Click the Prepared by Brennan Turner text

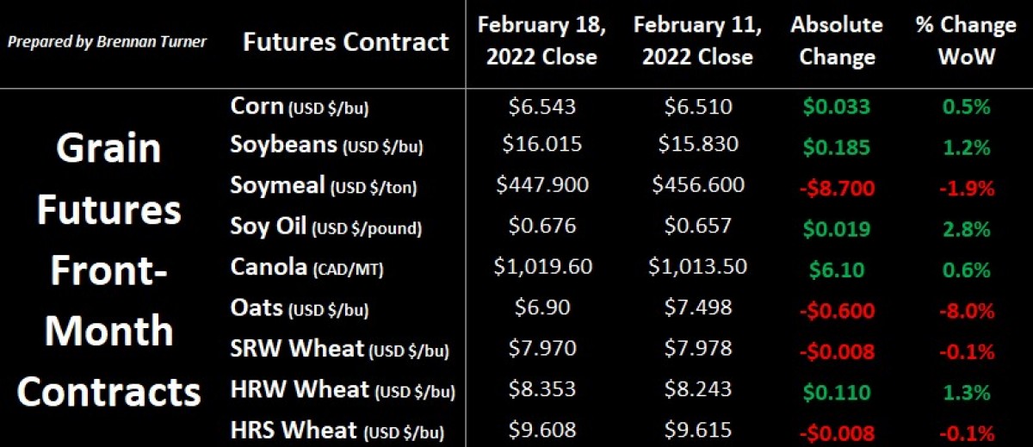coord(108,41)
